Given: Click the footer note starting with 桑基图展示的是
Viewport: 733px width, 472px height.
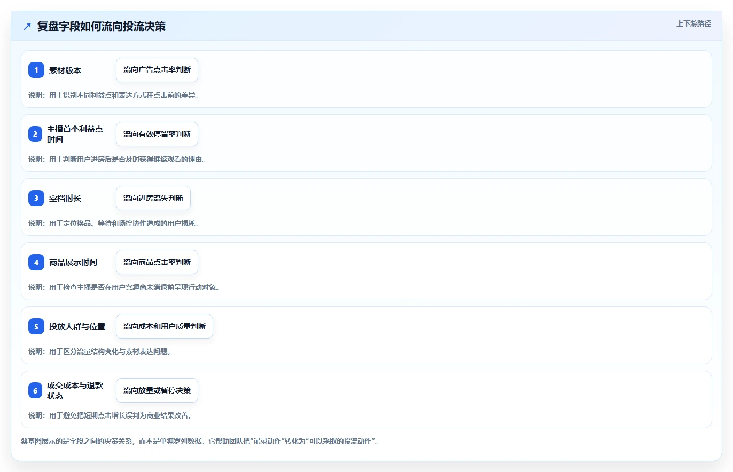Looking at the screenshot, I should coord(200,441).
